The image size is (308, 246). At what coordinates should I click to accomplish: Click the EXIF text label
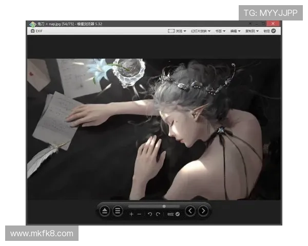pos(39,31)
